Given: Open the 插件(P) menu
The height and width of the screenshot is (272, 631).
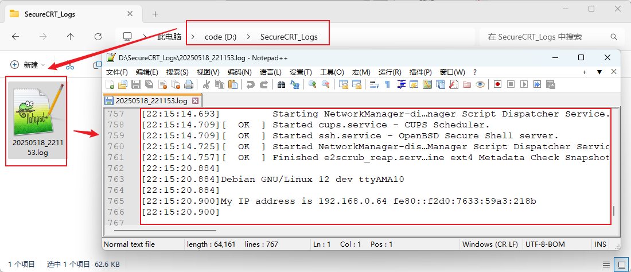Looking at the screenshot, I should (x=420, y=72).
